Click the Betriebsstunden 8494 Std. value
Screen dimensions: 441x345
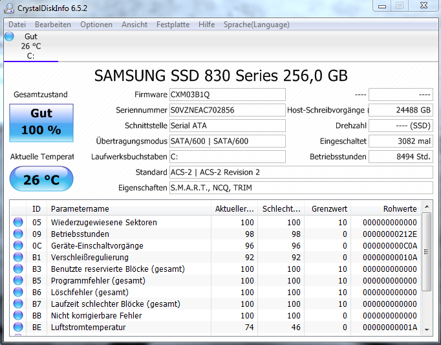coord(401,157)
